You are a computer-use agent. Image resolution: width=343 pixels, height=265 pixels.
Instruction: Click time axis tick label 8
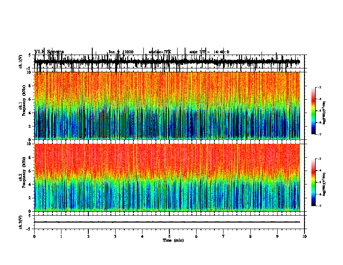250,236
